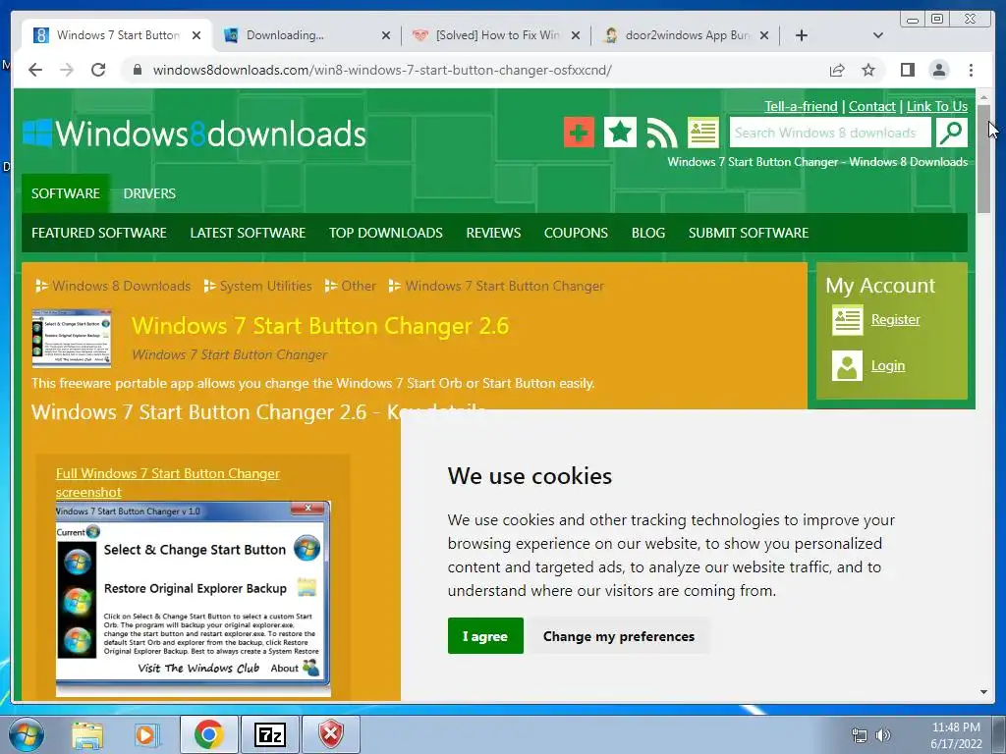Open the Register link
Image resolution: width=1006 pixels, height=754 pixels.
tap(895, 319)
